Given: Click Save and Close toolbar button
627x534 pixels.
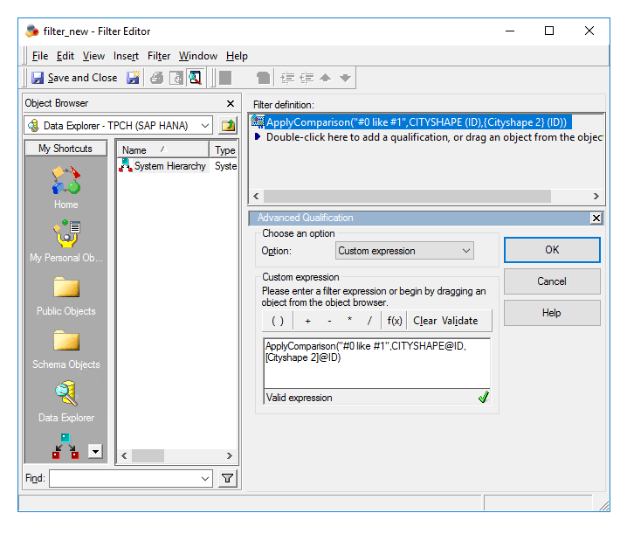Looking at the screenshot, I should click(74, 78).
